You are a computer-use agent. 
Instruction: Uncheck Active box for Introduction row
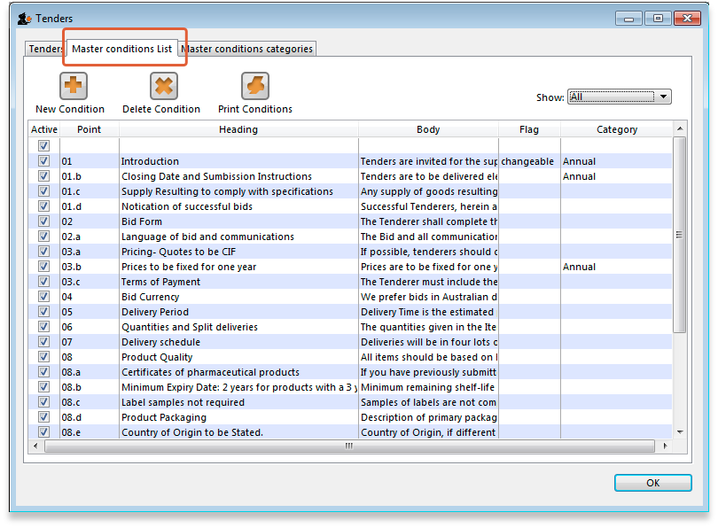pyautogui.click(x=43, y=161)
